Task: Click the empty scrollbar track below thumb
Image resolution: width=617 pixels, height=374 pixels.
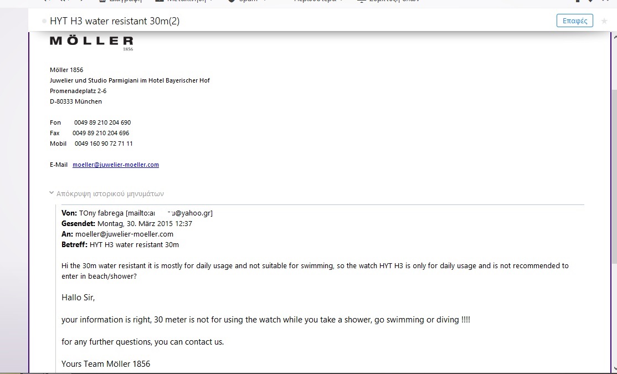Action: pos(615,314)
